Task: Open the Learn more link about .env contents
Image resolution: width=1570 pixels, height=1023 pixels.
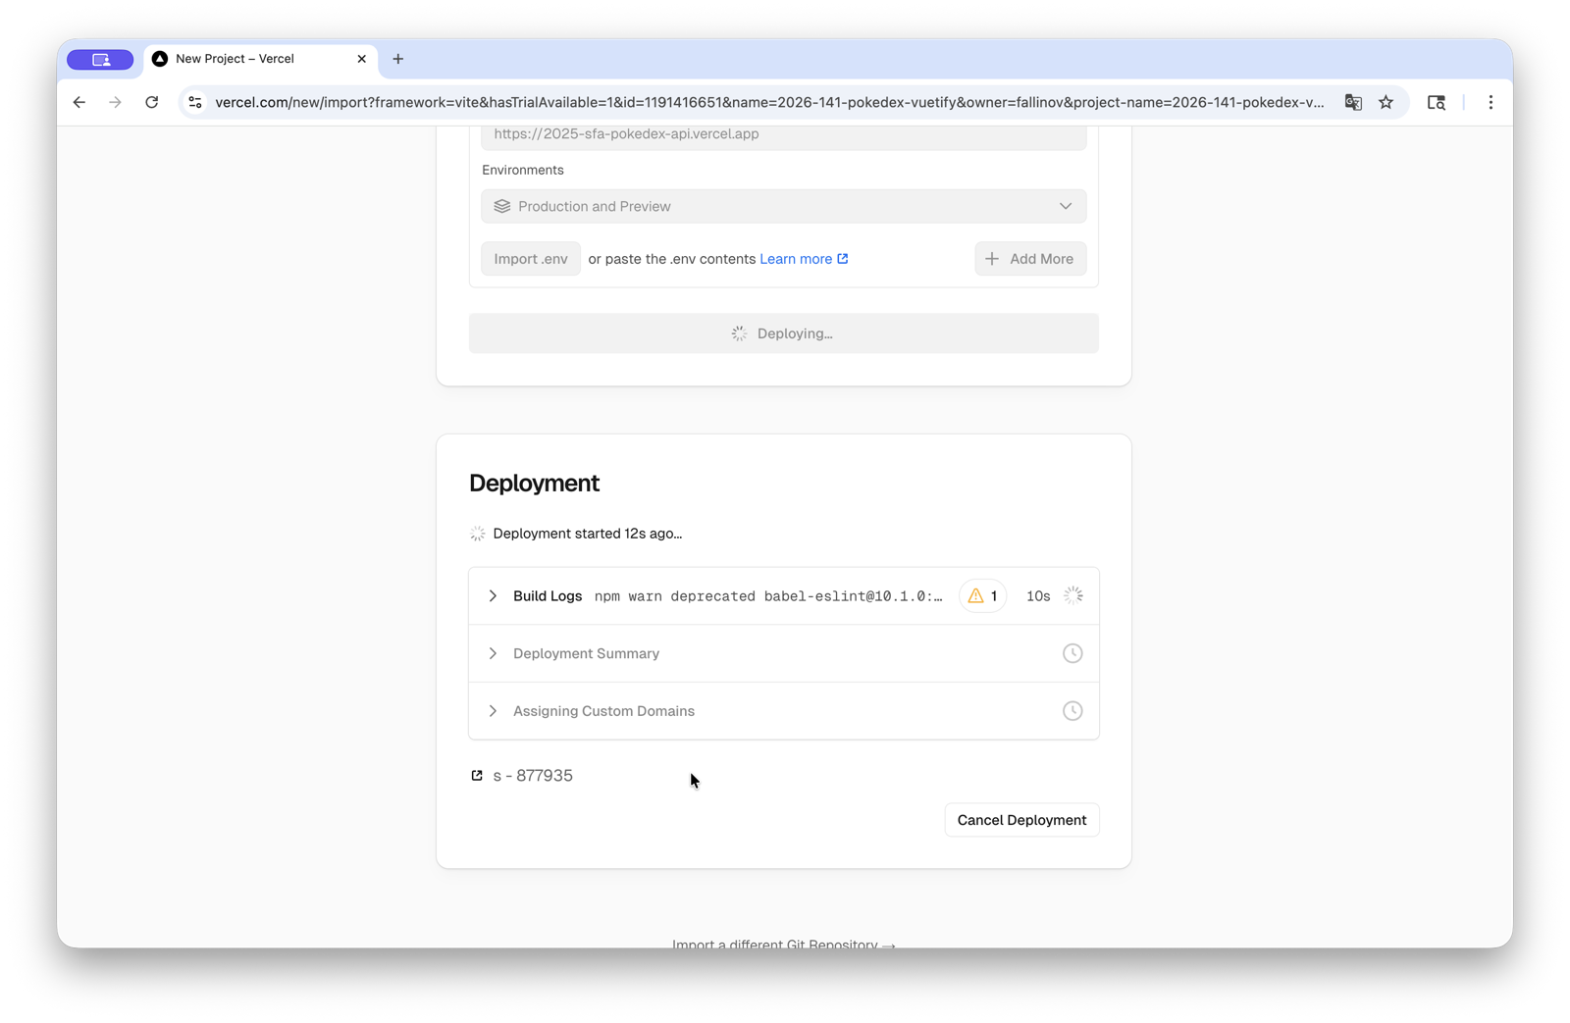Action: pos(797,258)
